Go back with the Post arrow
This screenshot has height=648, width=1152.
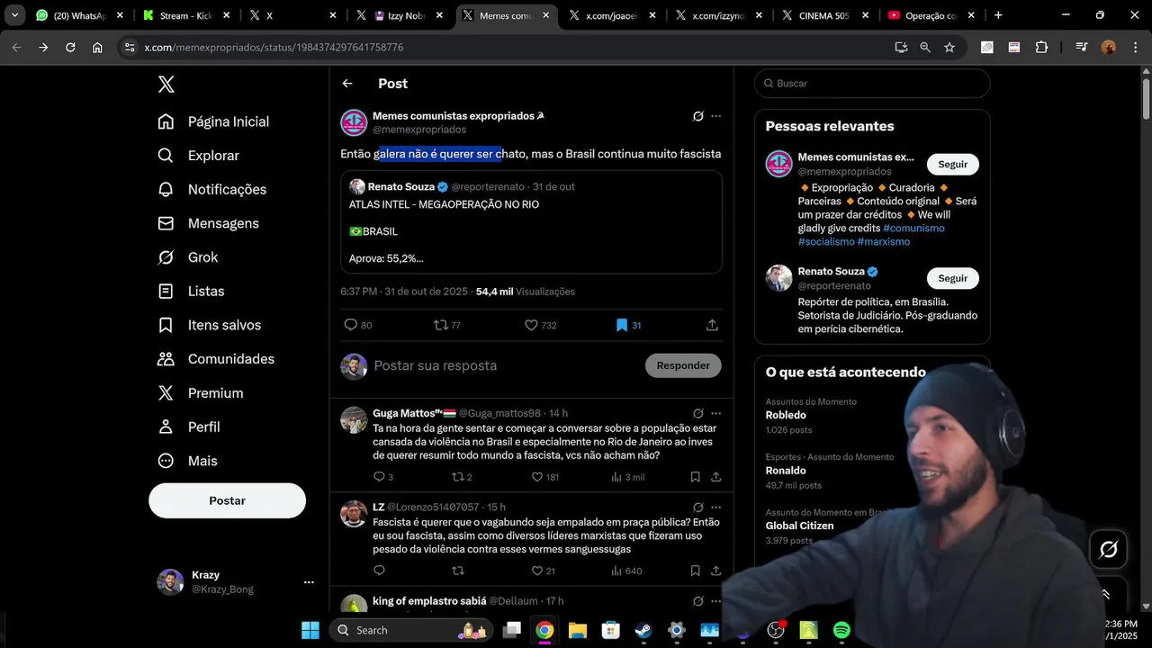(x=347, y=84)
